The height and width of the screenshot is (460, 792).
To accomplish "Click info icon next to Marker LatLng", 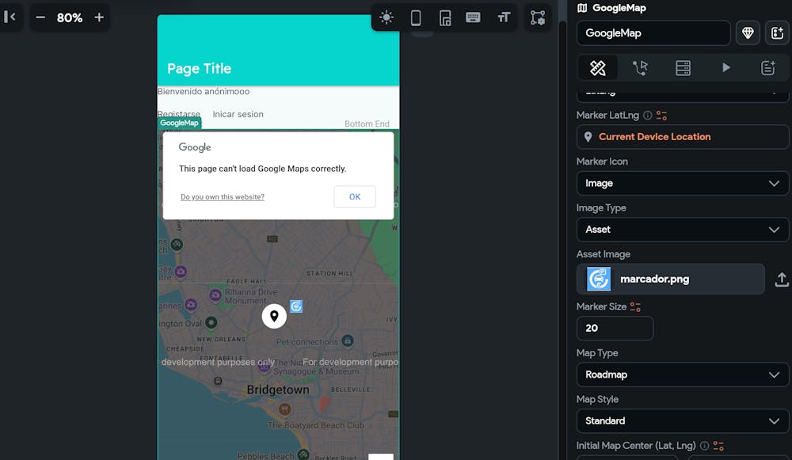I will (x=648, y=115).
